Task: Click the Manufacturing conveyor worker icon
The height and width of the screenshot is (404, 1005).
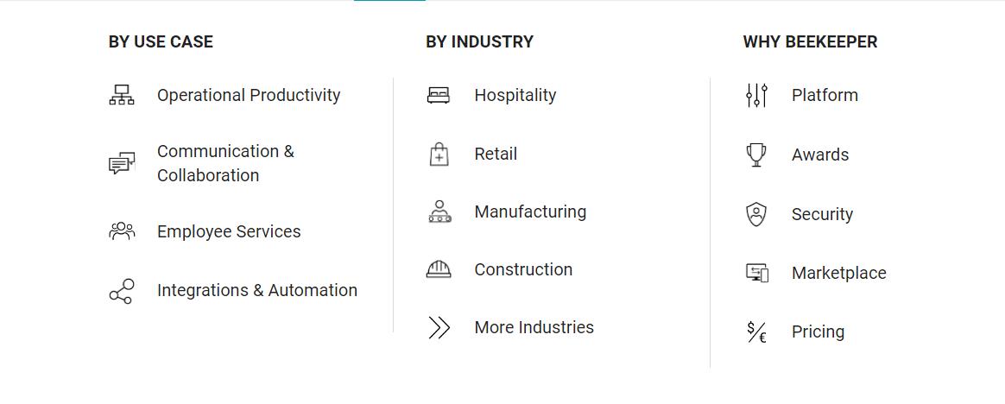Action: (x=439, y=211)
